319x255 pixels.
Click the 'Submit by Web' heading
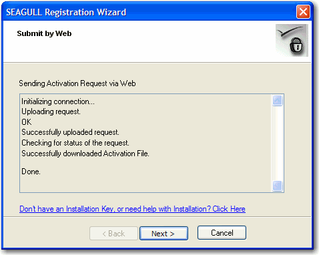(x=44, y=33)
